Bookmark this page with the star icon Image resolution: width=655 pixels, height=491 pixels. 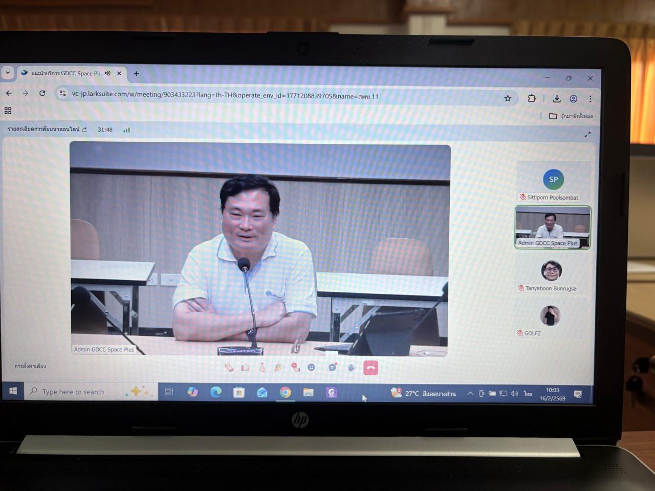click(x=508, y=98)
